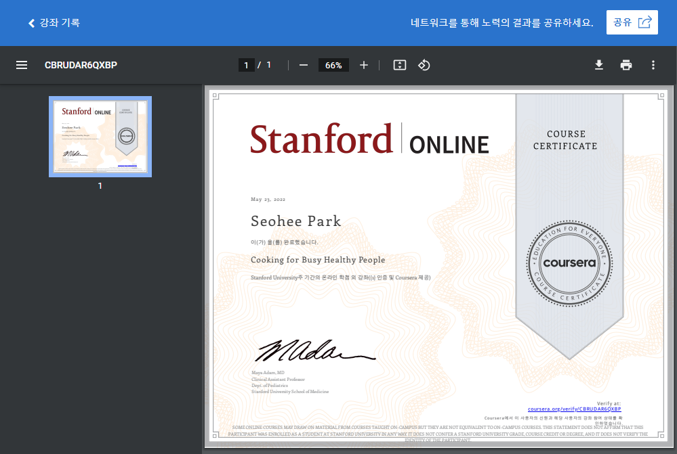This screenshot has width=677, height=454.
Task: Click the 이(가) 을(를) 완료했습니다 line
Action: click(x=285, y=242)
